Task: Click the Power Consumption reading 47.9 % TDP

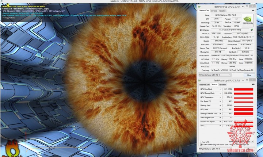Action: [x=228, y=122]
